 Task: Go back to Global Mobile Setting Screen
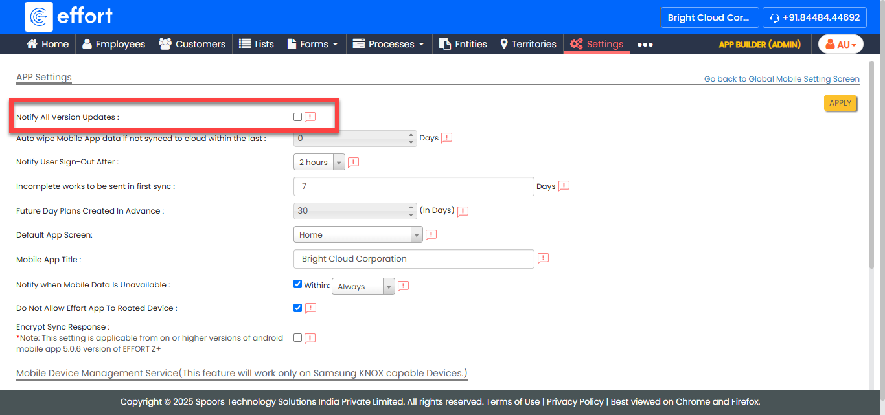point(781,79)
